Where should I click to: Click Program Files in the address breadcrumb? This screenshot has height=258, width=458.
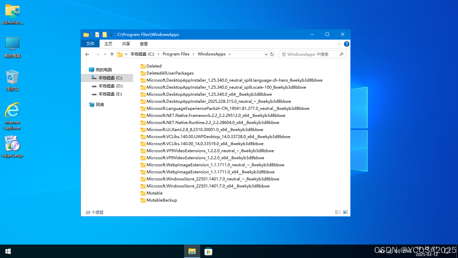[176, 54]
